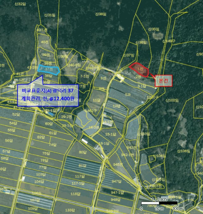This screenshot has width=203, height=214.
Task: Click the 947답 parcel label
Action: click(x=116, y=181)
